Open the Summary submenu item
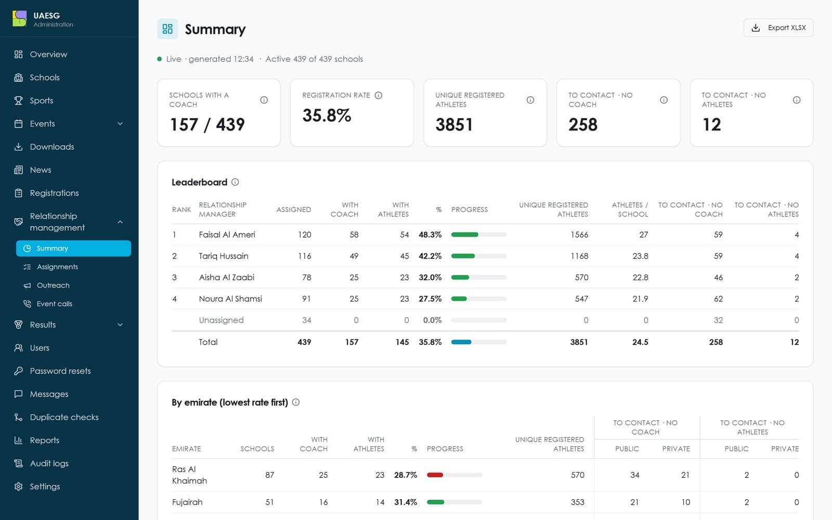Viewport: 832px width, 520px height. tap(73, 249)
